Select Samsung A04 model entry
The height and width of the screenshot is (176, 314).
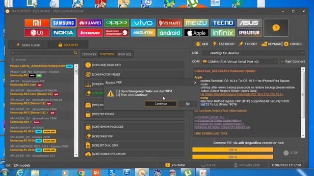coord(20,122)
